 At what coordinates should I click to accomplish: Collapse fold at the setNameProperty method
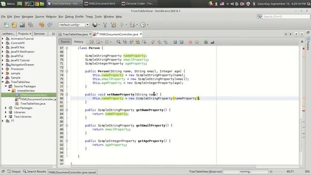(x=67, y=94)
